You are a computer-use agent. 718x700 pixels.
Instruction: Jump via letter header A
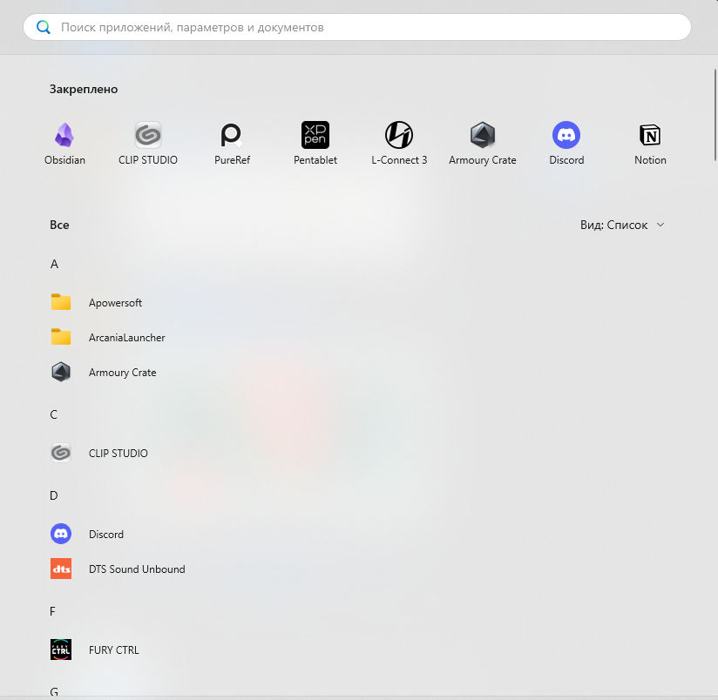pos(54,264)
